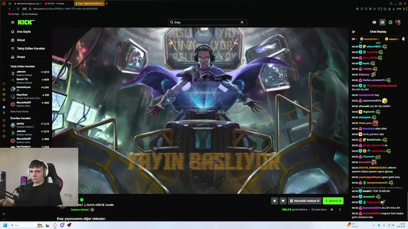Screen dimensions: 408x229
Task: Open MuratAbiGF in followed channels list
Action: point(30,104)
